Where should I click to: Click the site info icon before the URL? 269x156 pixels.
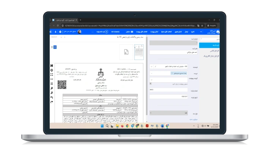[63, 25]
